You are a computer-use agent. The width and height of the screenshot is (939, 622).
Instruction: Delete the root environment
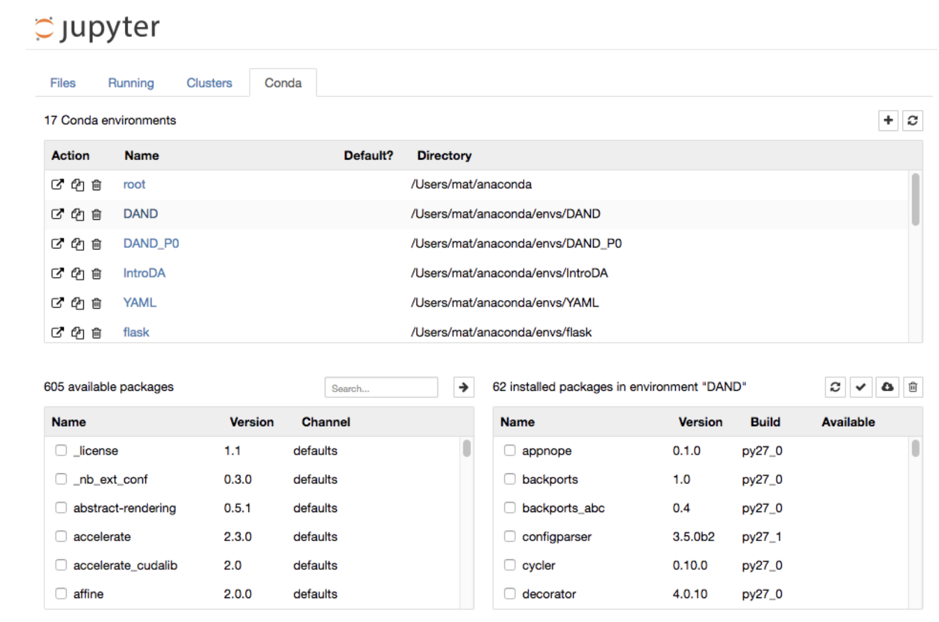pyautogui.click(x=97, y=185)
